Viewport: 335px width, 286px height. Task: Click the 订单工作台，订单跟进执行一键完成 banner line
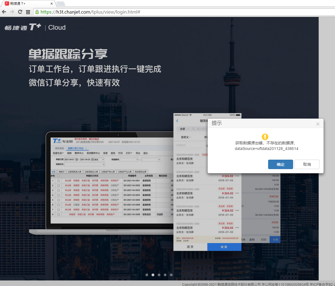point(95,69)
